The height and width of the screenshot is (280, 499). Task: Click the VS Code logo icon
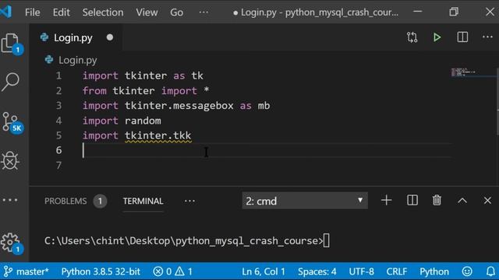5,12
